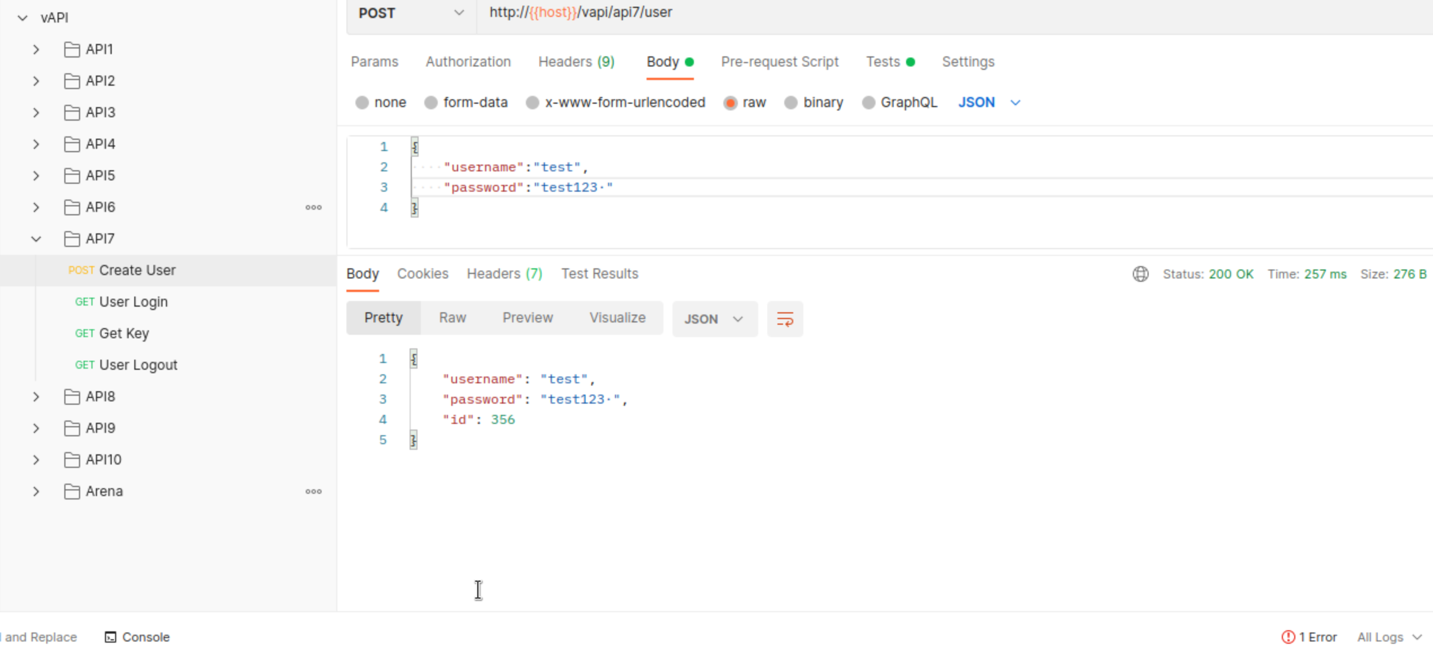The width and height of the screenshot is (1433, 646).
Task: Open the API6 folder's three-dot menu
Action: click(313, 207)
